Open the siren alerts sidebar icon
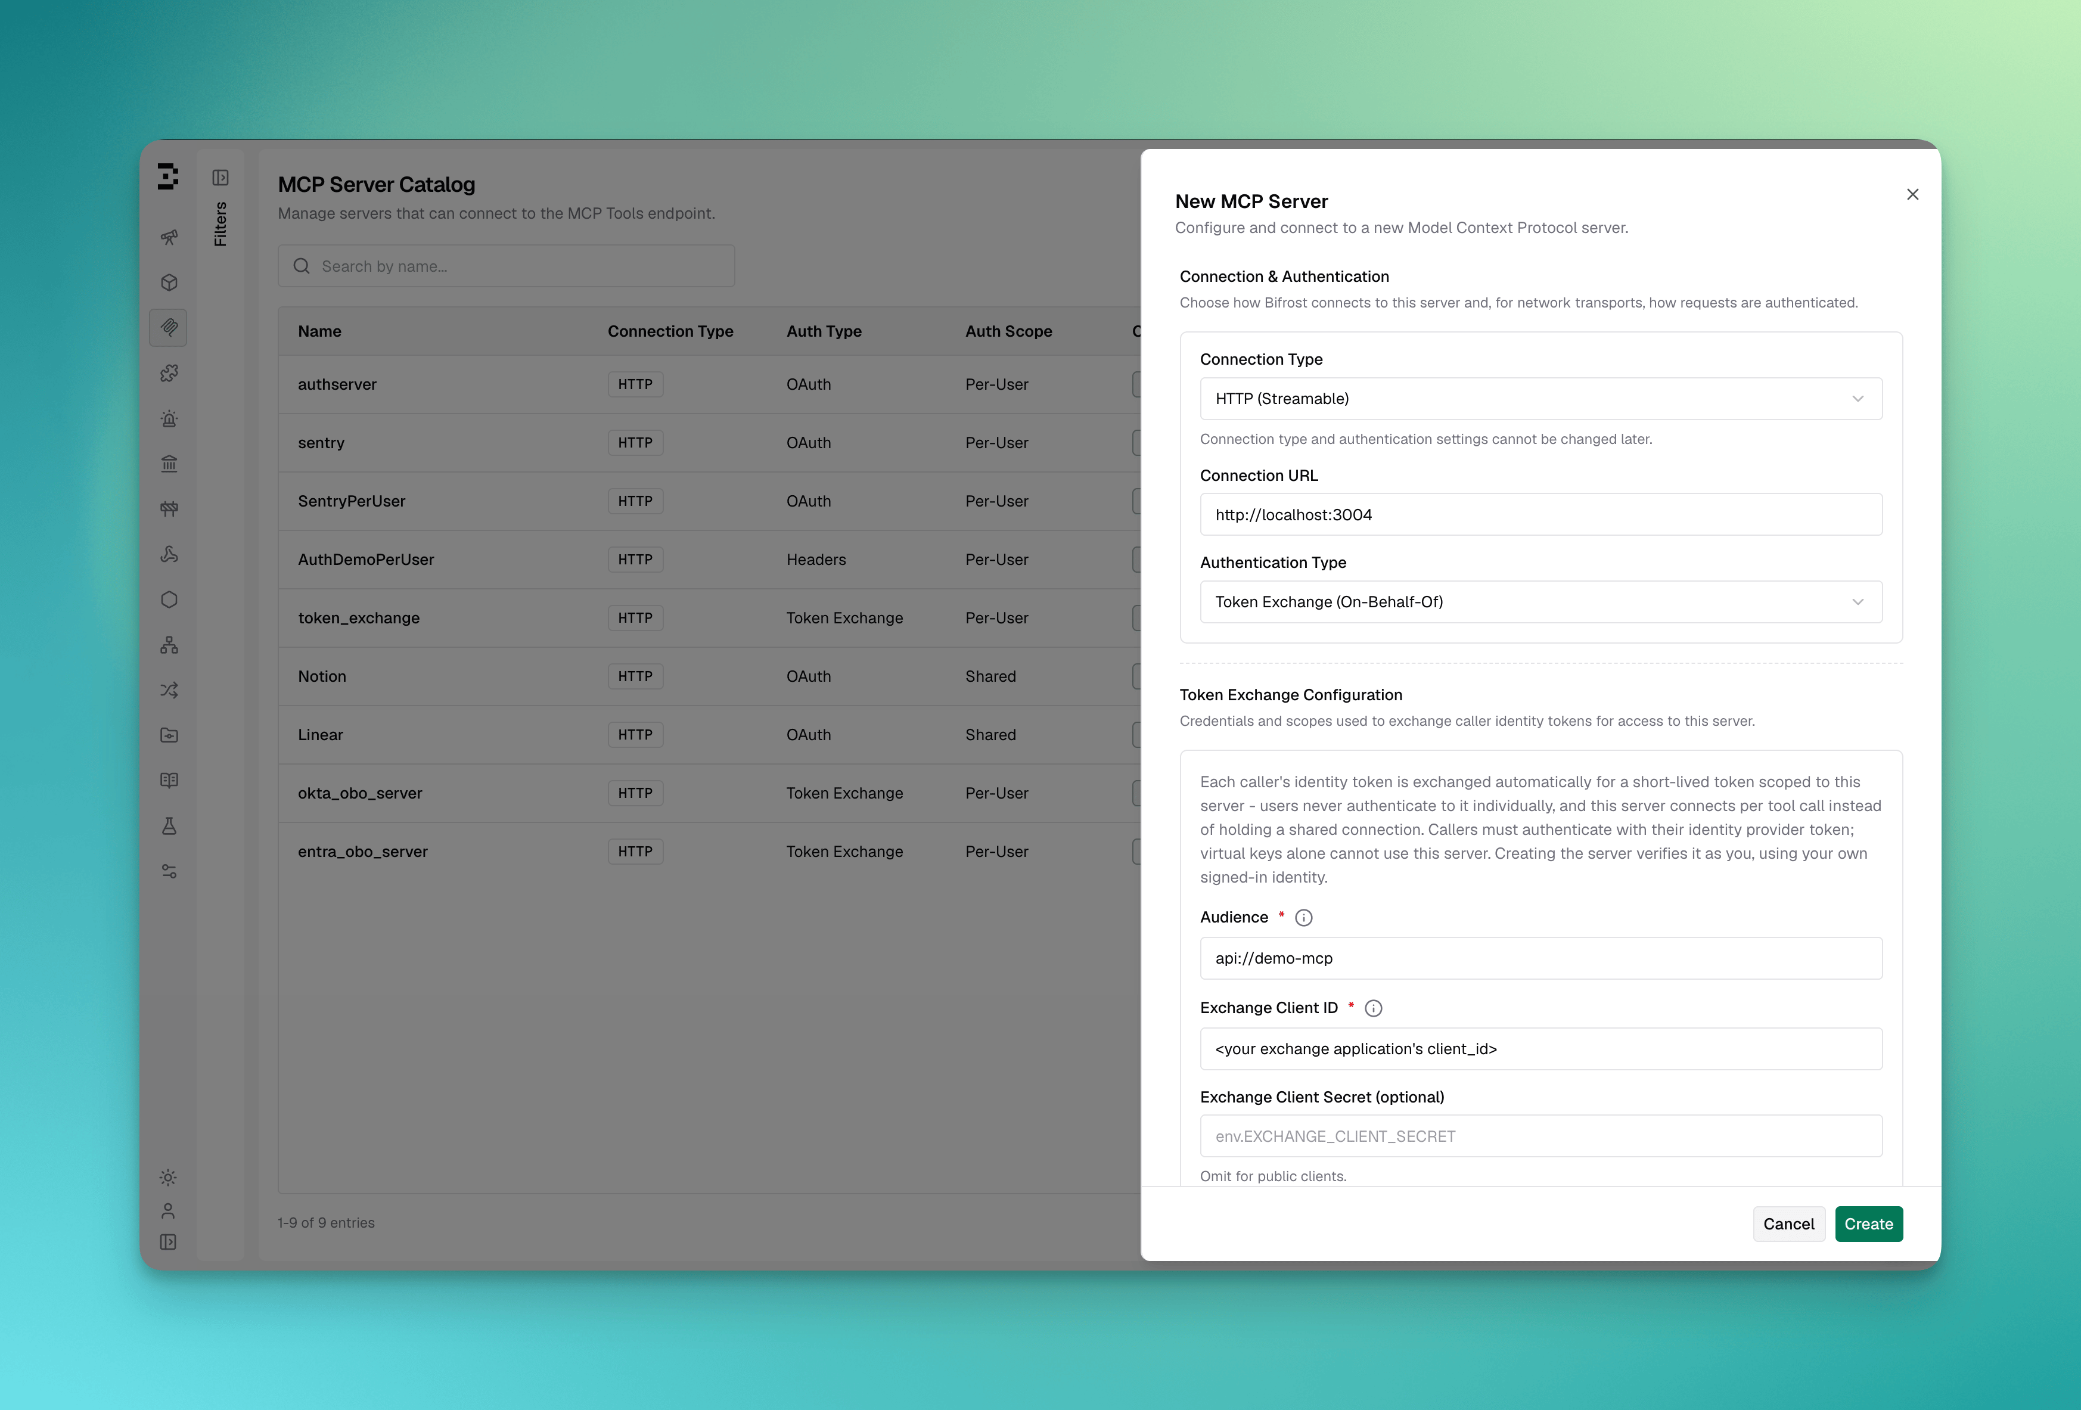The width and height of the screenshot is (2081, 1410). point(169,419)
